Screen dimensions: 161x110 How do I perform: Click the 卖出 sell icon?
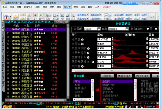tap(41, 15)
